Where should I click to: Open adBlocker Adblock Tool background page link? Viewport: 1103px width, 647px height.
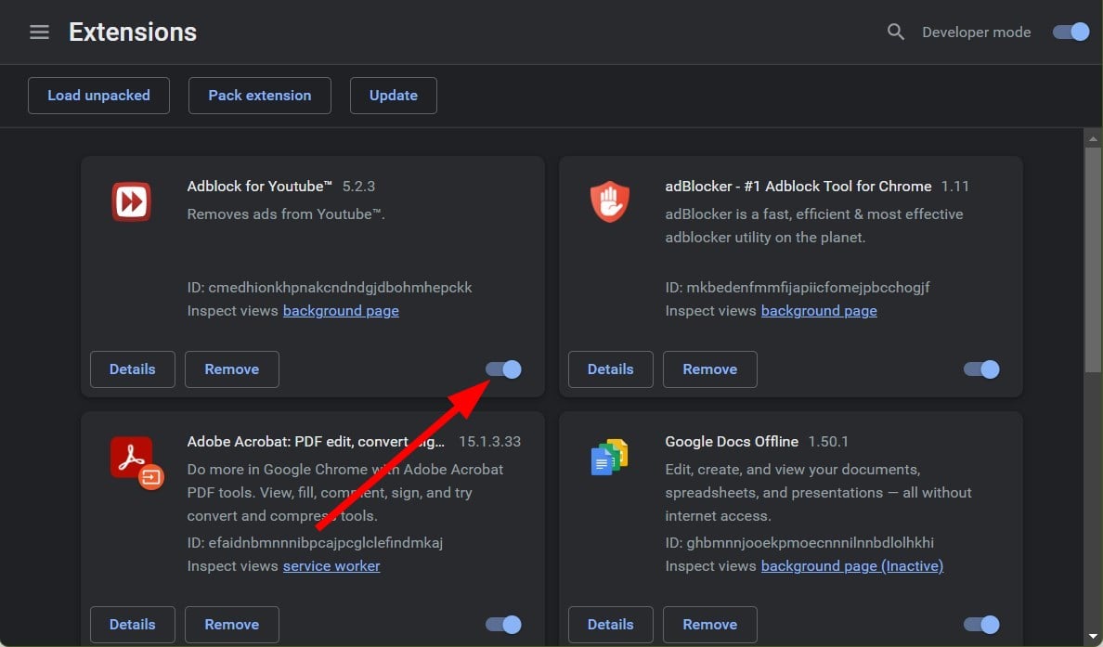tap(820, 311)
